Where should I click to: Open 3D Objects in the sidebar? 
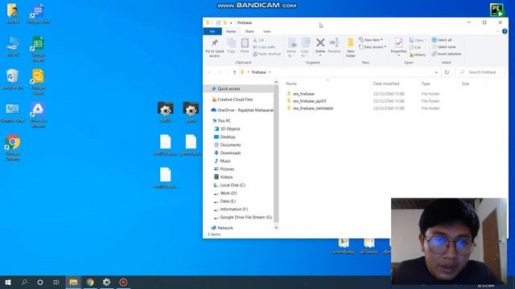coord(230,128)
